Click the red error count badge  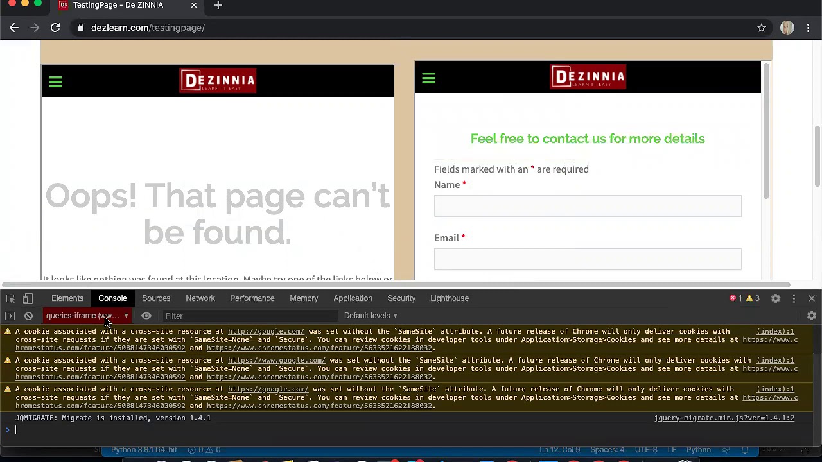pyautogui.click(x=735, y=298)
